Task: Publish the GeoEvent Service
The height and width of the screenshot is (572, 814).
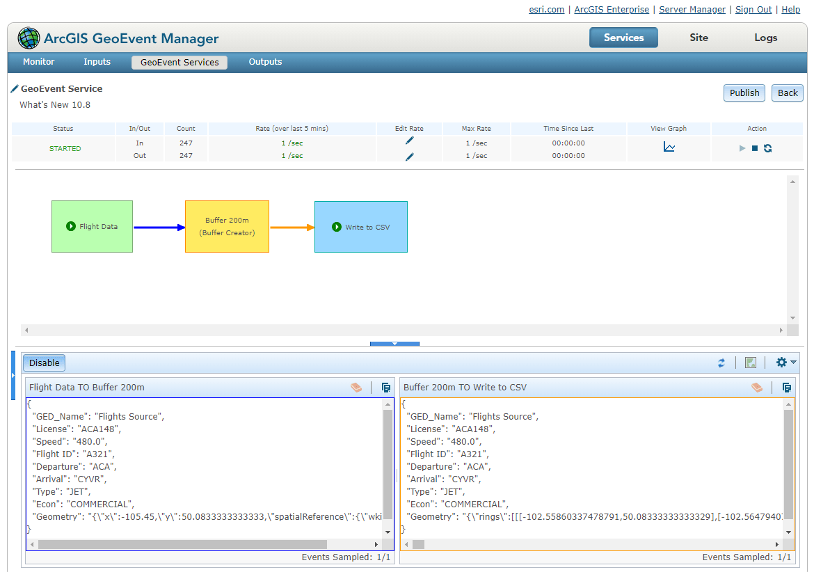Action: coord(744,93)
